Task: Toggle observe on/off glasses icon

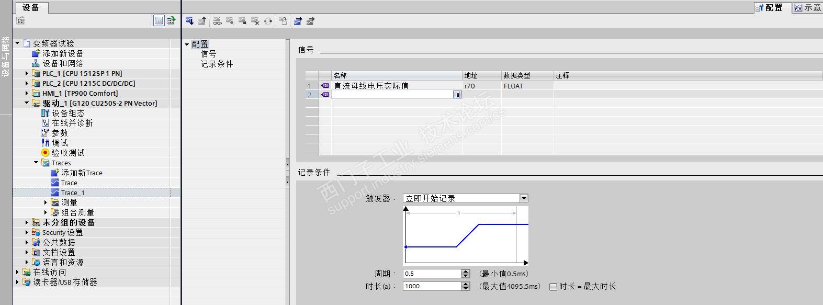Action: click(x=217, y=21)
